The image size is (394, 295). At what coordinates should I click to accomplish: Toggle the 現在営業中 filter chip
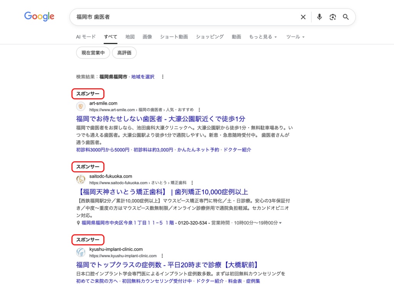pyautogui.click(x=93, y=53)
